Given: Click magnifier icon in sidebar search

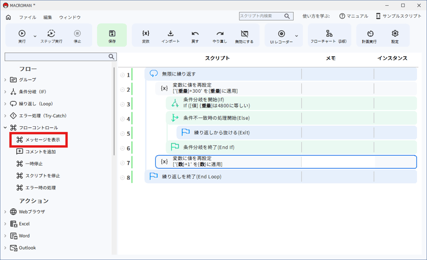Looking at the screenshot, I should [x=112, y=57].
